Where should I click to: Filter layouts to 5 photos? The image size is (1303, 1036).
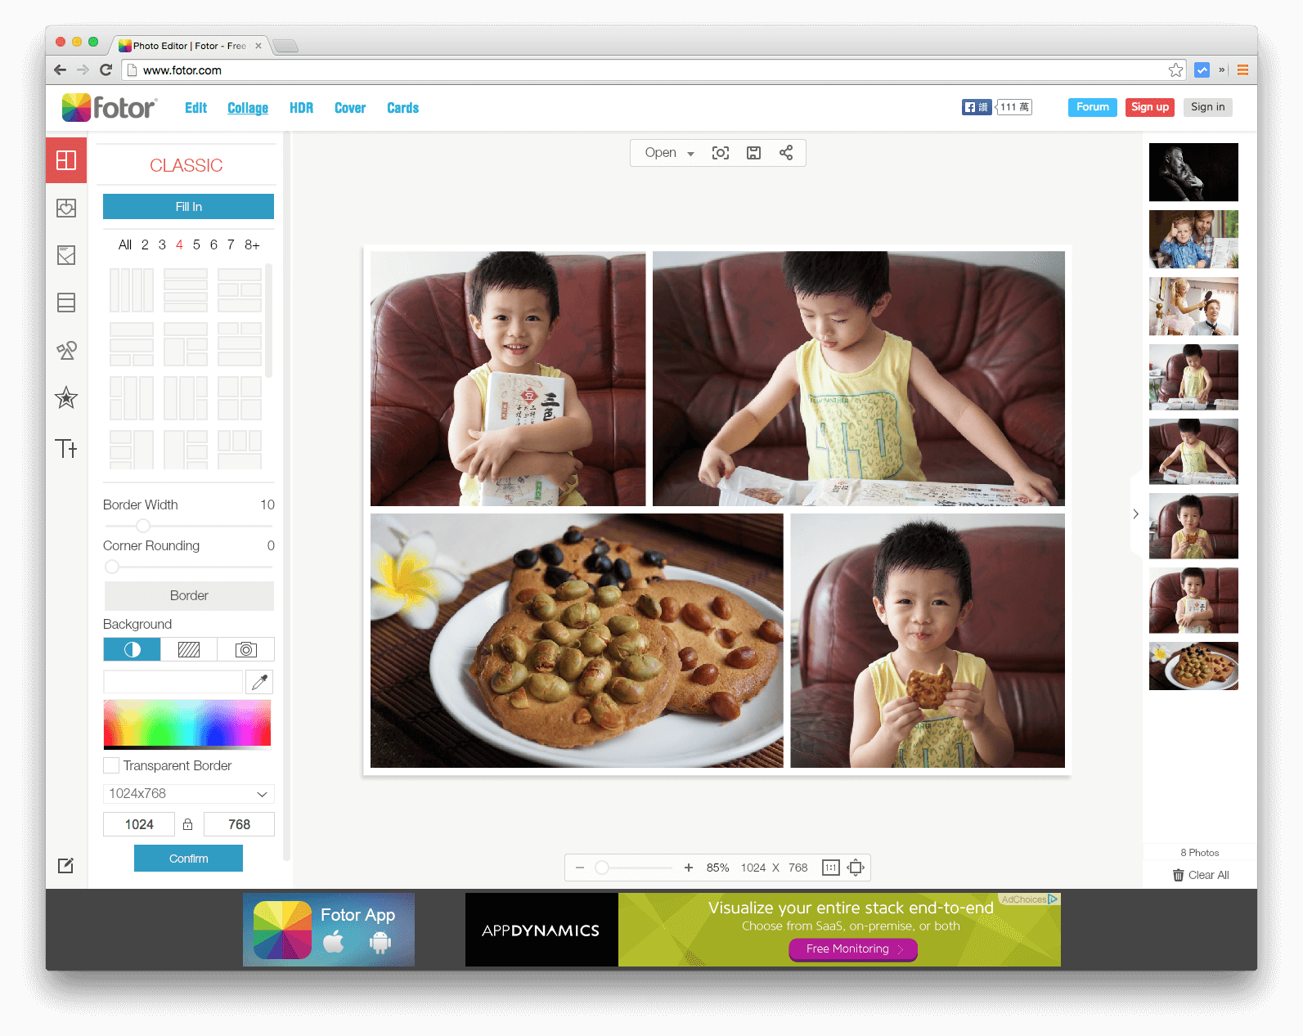[x=196, y=244]
